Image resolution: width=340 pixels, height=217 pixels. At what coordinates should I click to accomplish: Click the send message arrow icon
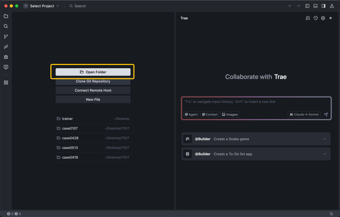[x=326, y=115]
